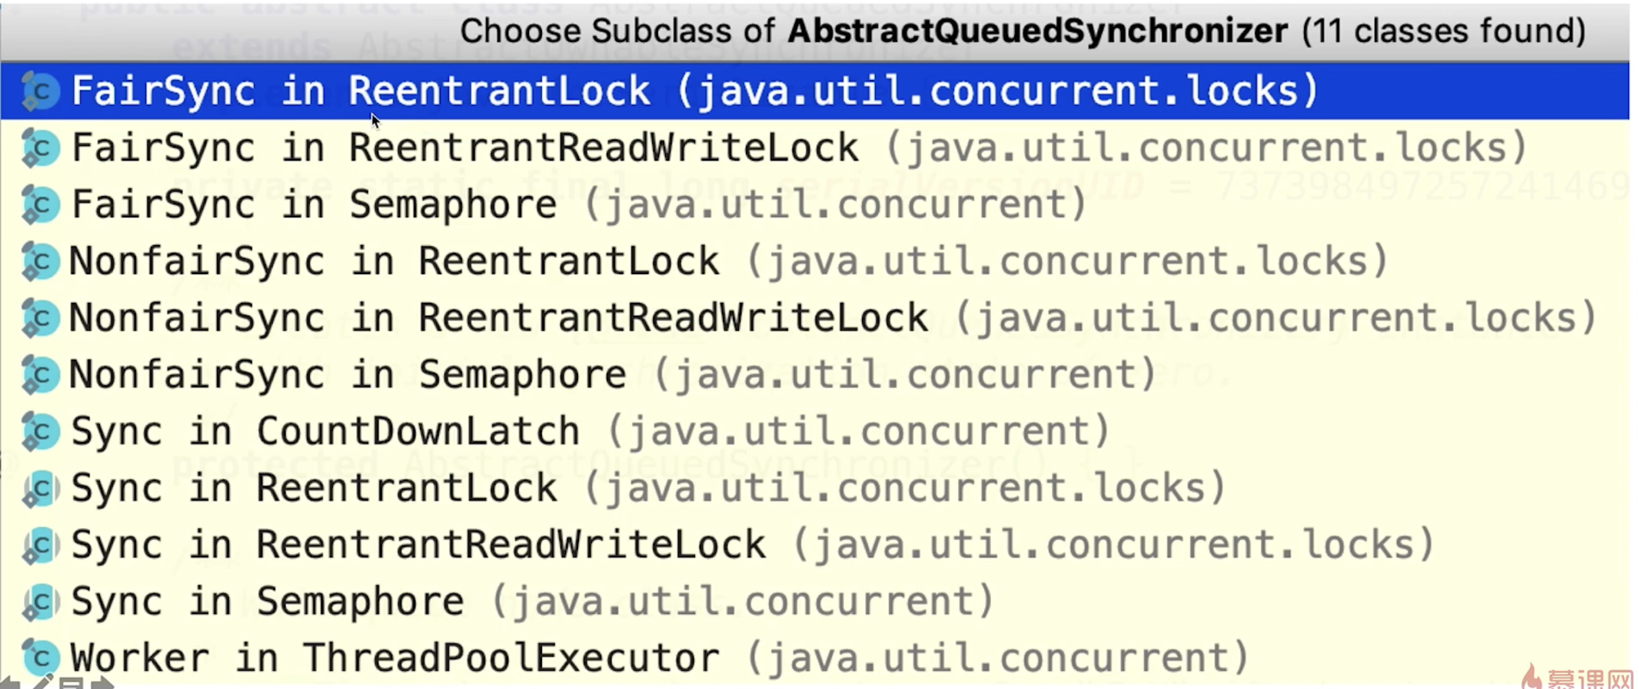Click the class icon for NonfairSync in ReentrantReadWriteLock
This screenshot has height=689, width=1639.
[x=40, y=318]
